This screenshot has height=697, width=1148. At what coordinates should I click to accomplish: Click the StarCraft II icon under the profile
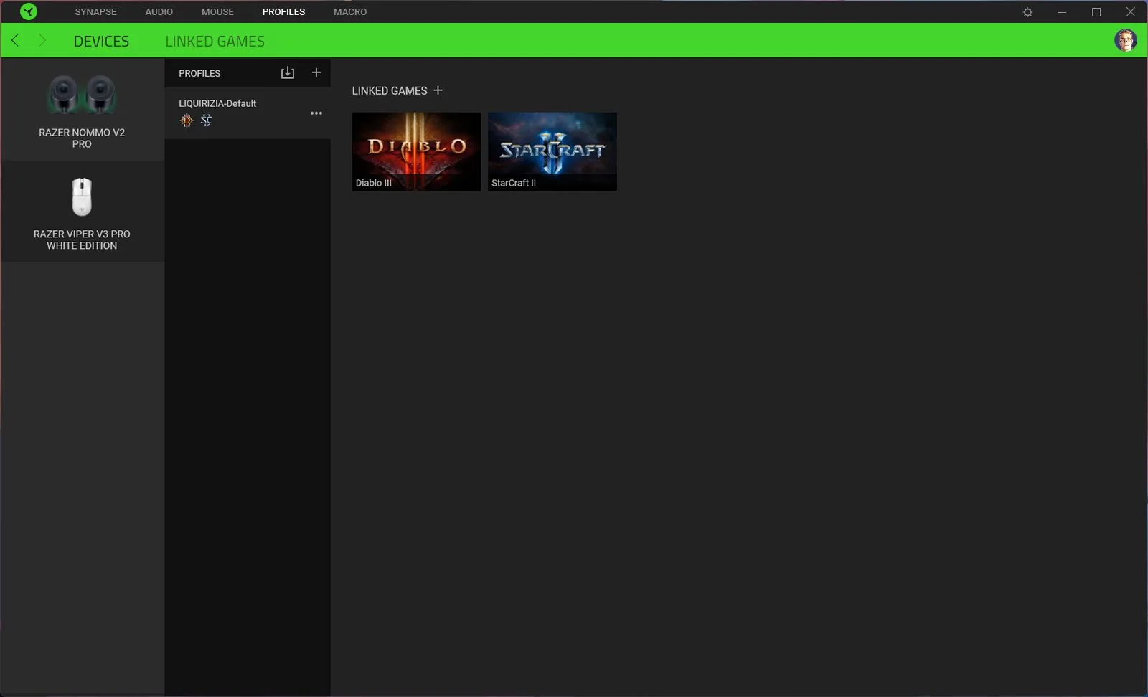pos(207,120)
